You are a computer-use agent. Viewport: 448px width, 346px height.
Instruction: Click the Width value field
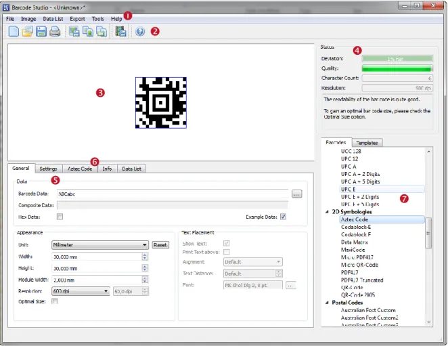point(97,257)
